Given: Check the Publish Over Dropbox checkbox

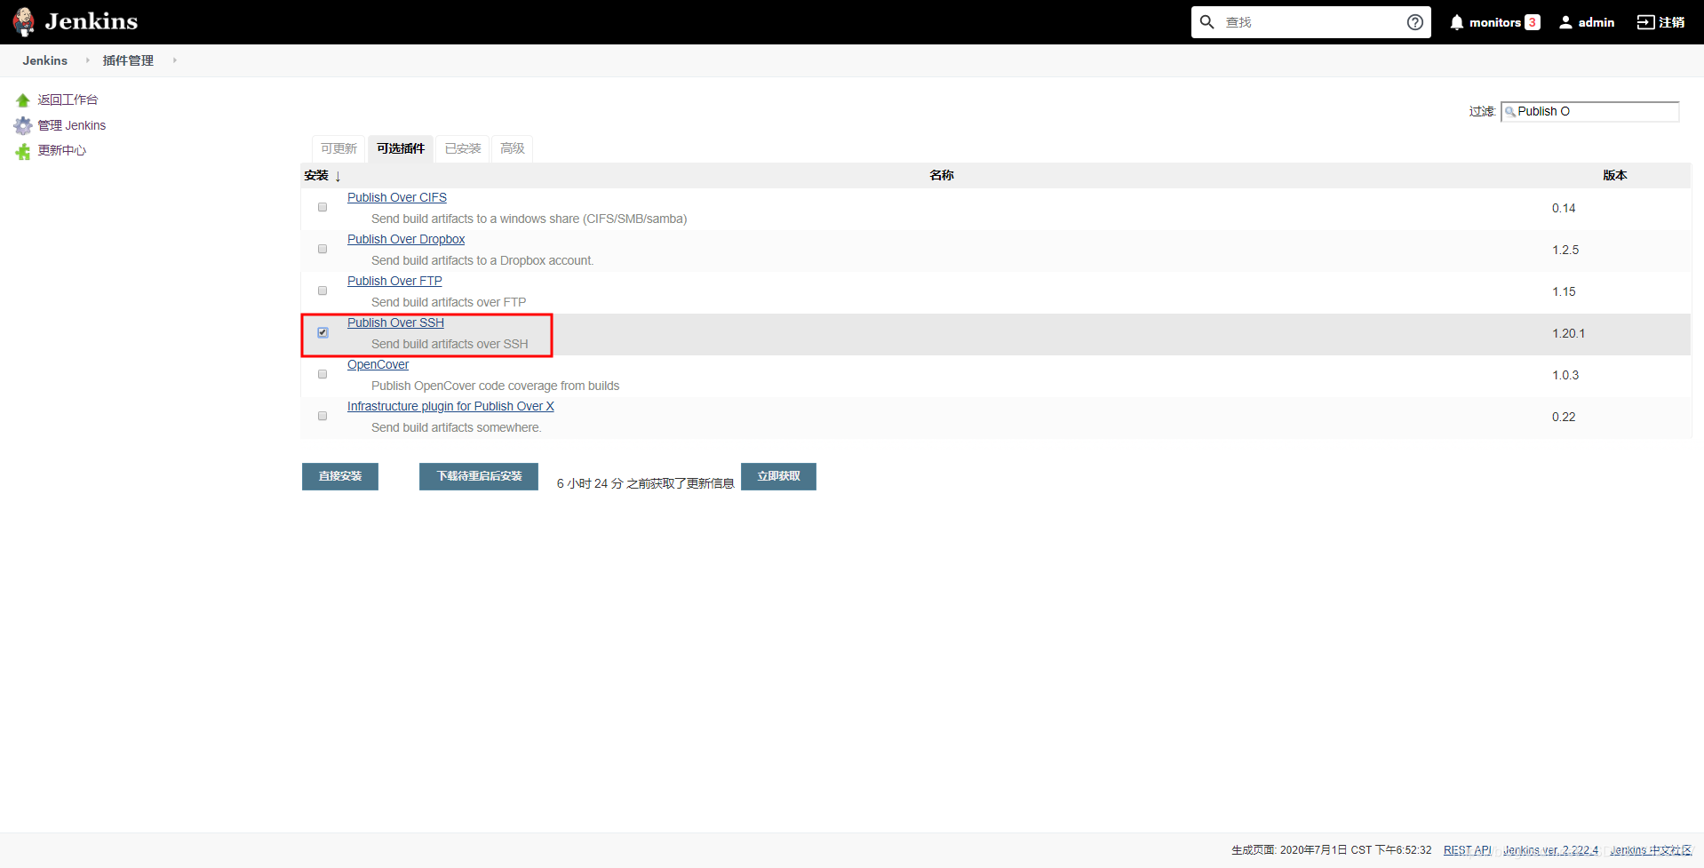Looking at the screenshot, I should pyautogui.click(x=322, y=249).
